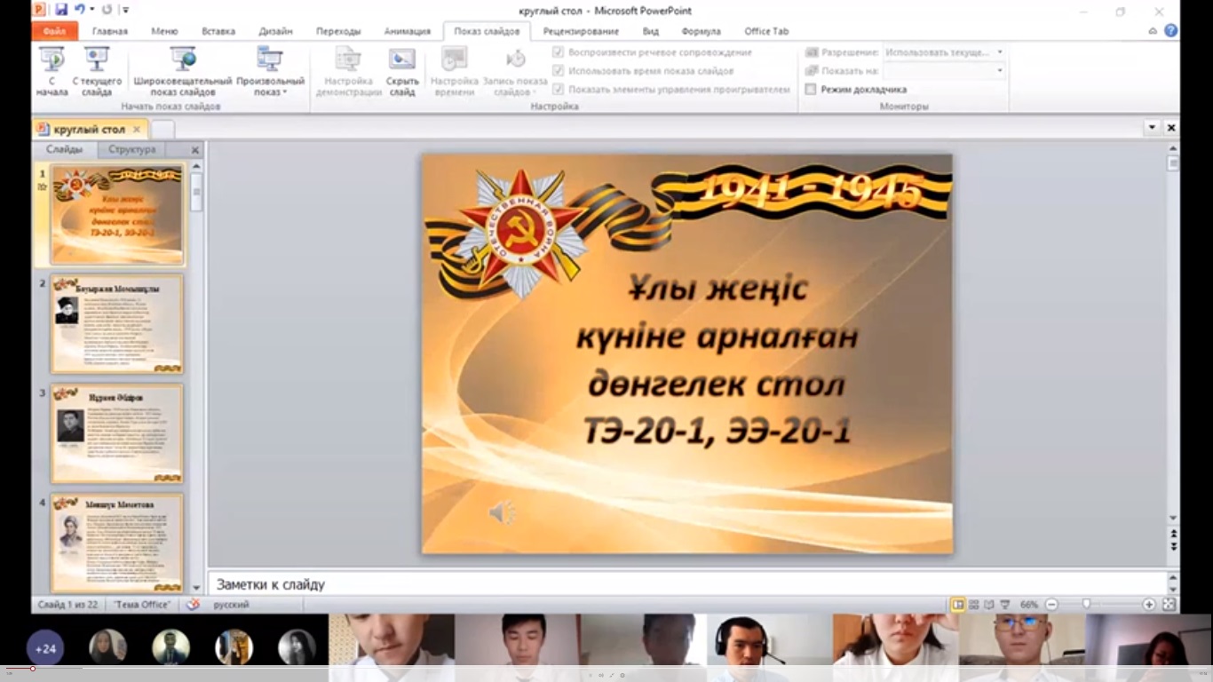
Task: Open the Анимация ribbon tab
Action: [x=408, y=31]
